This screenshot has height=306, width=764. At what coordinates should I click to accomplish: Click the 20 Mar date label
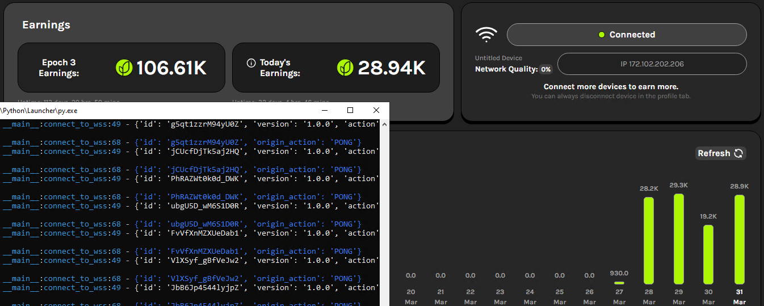point(411,297)
